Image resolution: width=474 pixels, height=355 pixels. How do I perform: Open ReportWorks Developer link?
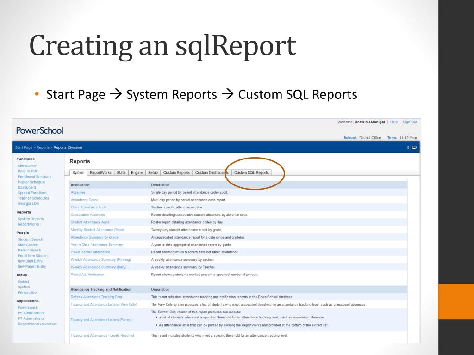click(37, 324)
